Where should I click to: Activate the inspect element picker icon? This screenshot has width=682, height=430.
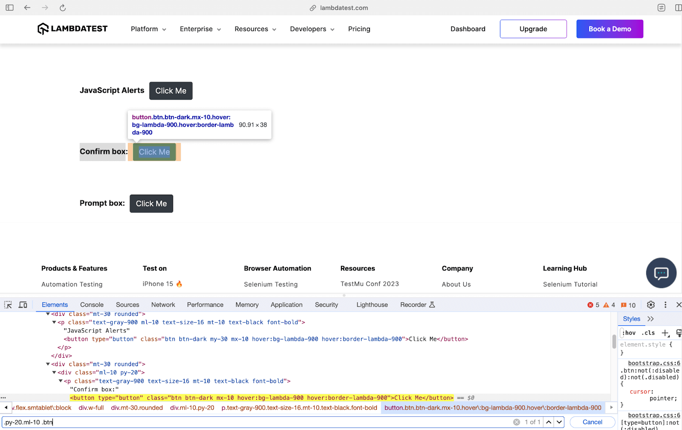(x=8, y=305)
